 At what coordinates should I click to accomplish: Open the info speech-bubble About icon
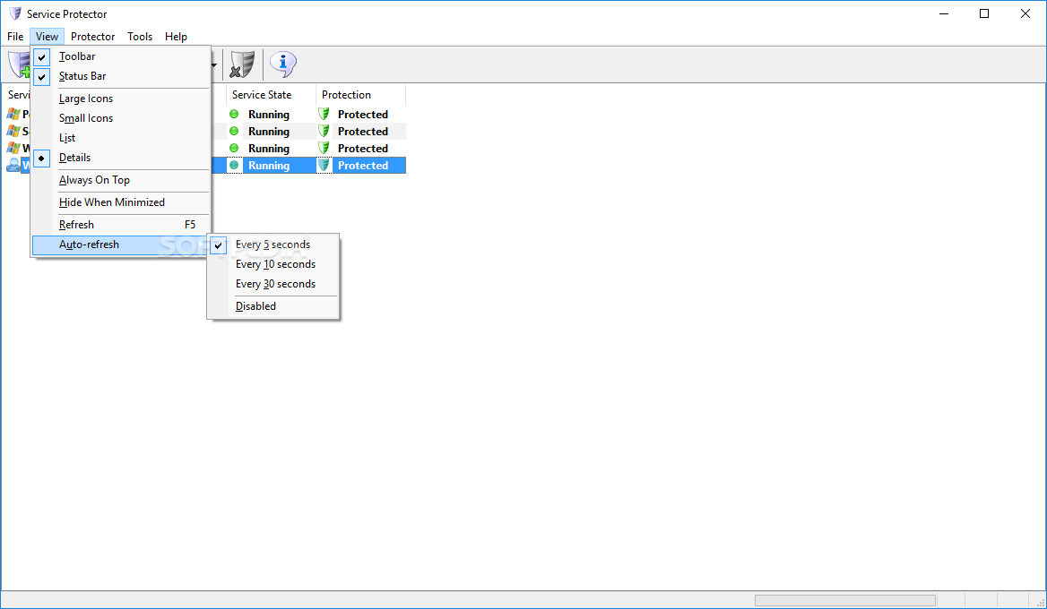283,64
